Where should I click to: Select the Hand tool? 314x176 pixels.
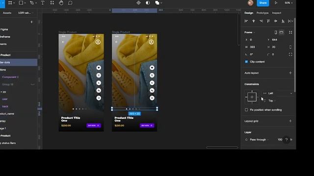click(x=61, y=3)
